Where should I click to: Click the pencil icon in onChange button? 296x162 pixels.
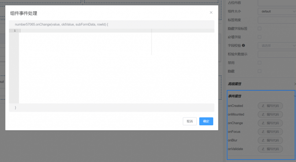point(263,123)
